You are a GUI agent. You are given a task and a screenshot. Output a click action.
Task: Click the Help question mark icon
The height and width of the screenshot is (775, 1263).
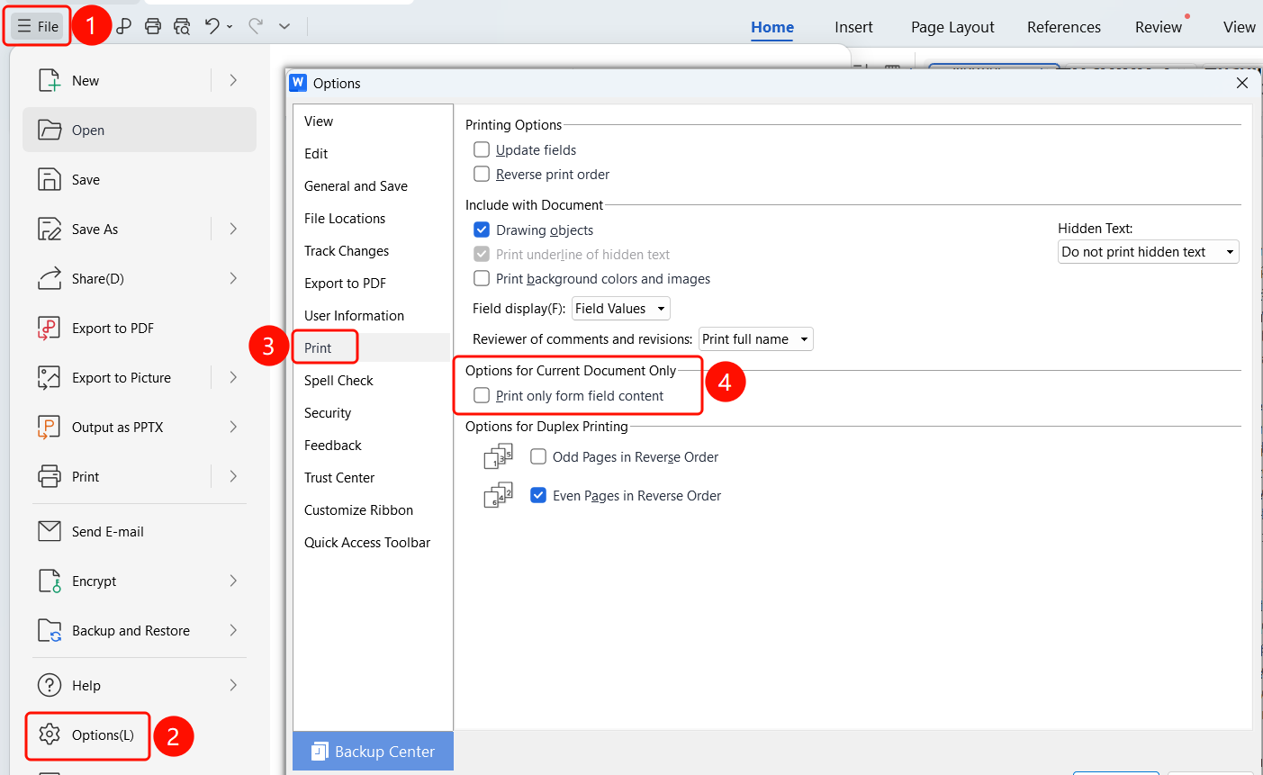click(50, 685)
